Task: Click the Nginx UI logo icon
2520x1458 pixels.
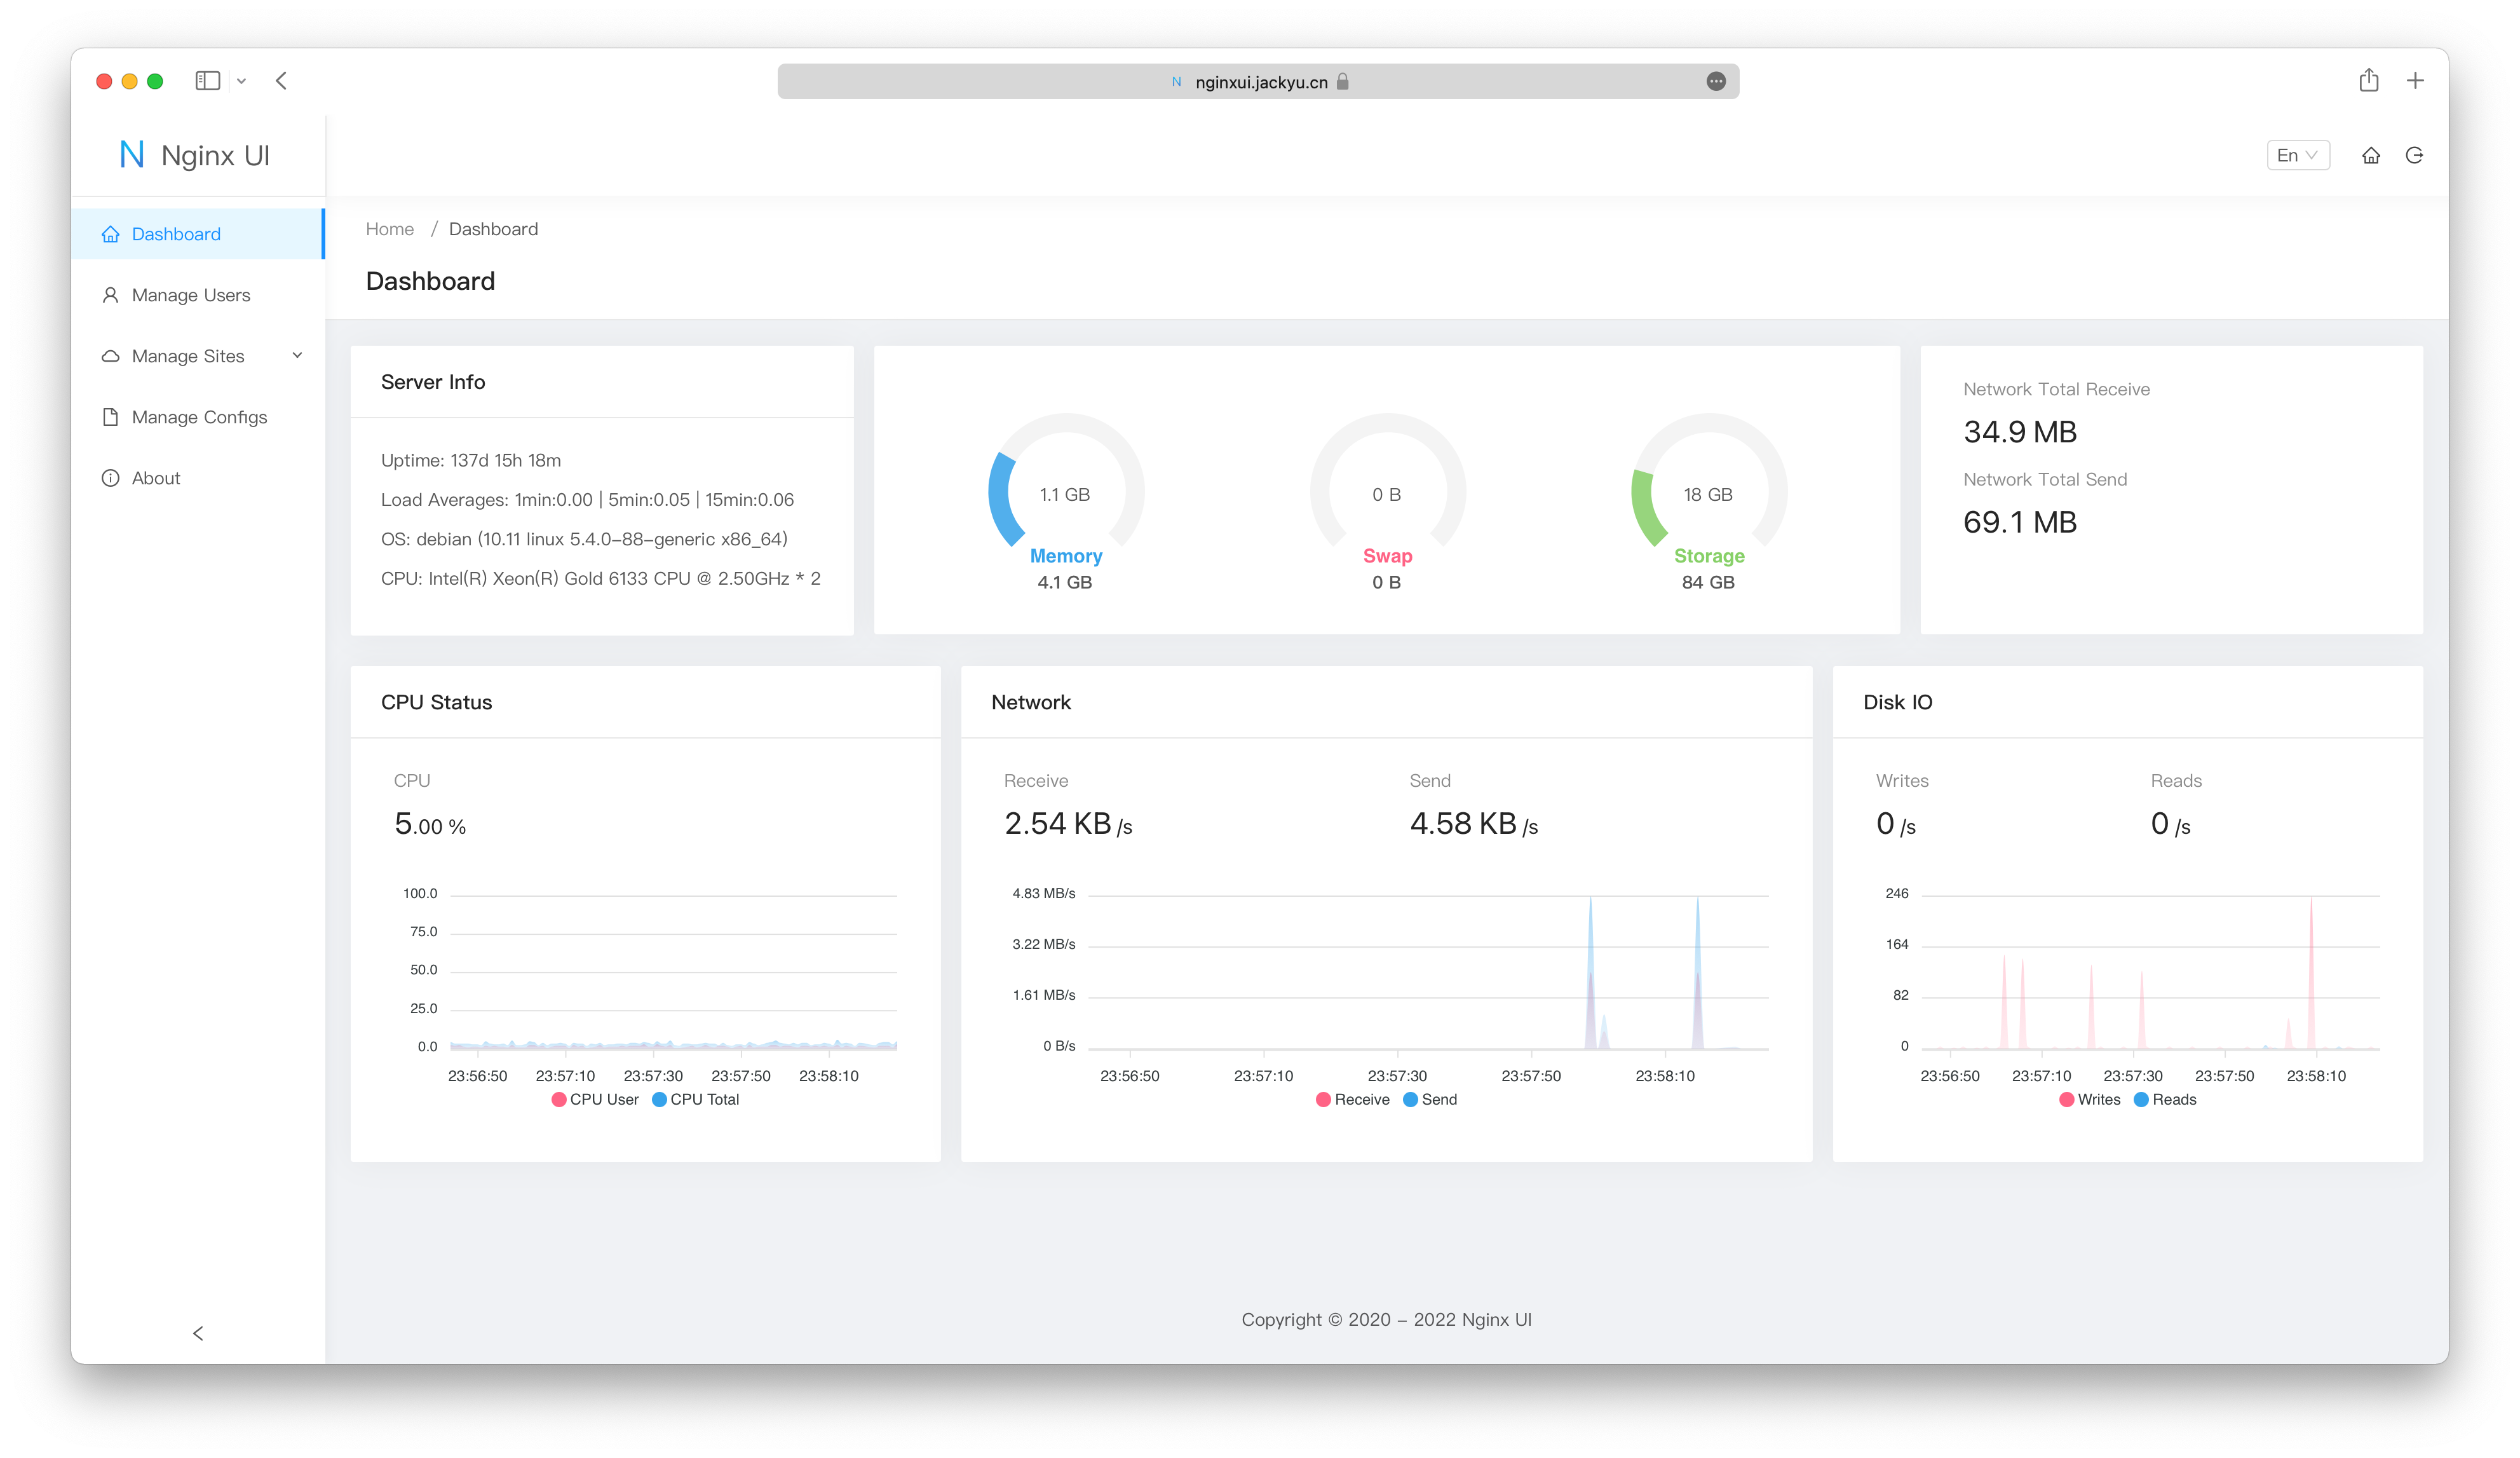Action: (x=132, y=155)
